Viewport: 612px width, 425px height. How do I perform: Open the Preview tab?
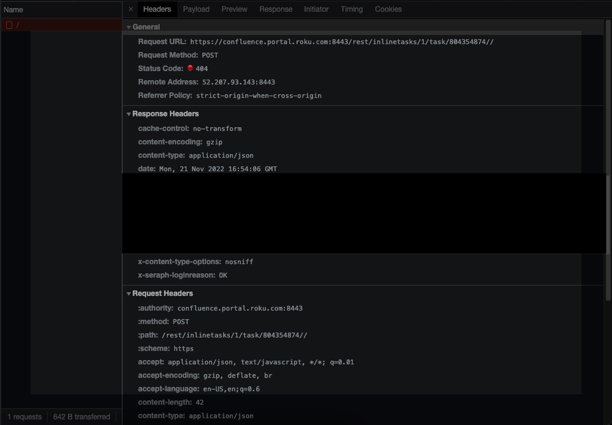point(234,9)
